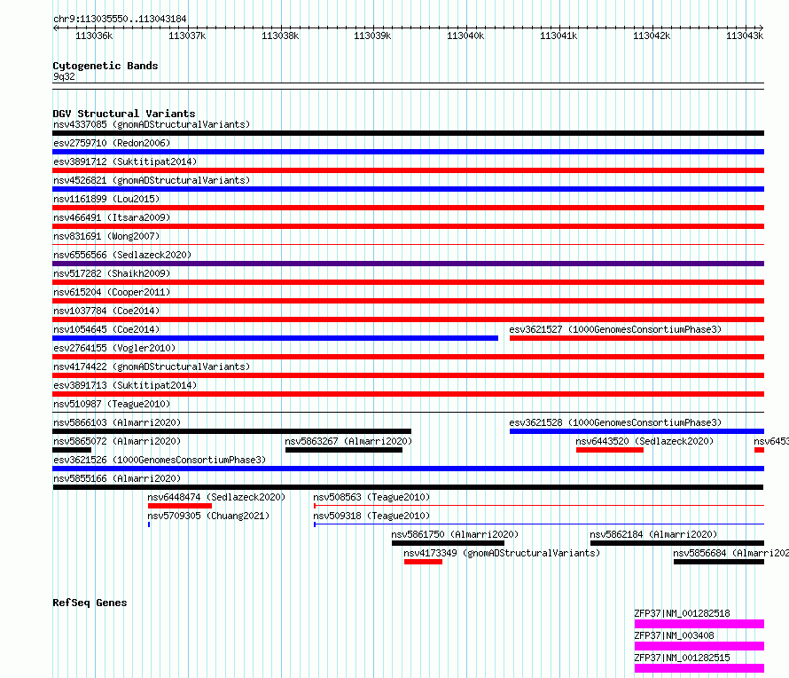Select the black nsv5866103 variant bar
Screen dimensions: 789x678
(x=232, y=431)
